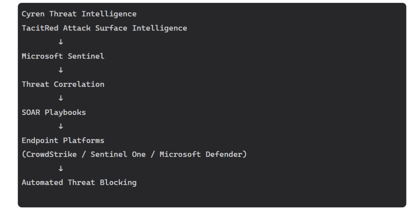This screenshot has width=412, height=212.
Task: Click the arrow below TacitRed Attack Surface Intelligence
Action: tap(61, 42)
